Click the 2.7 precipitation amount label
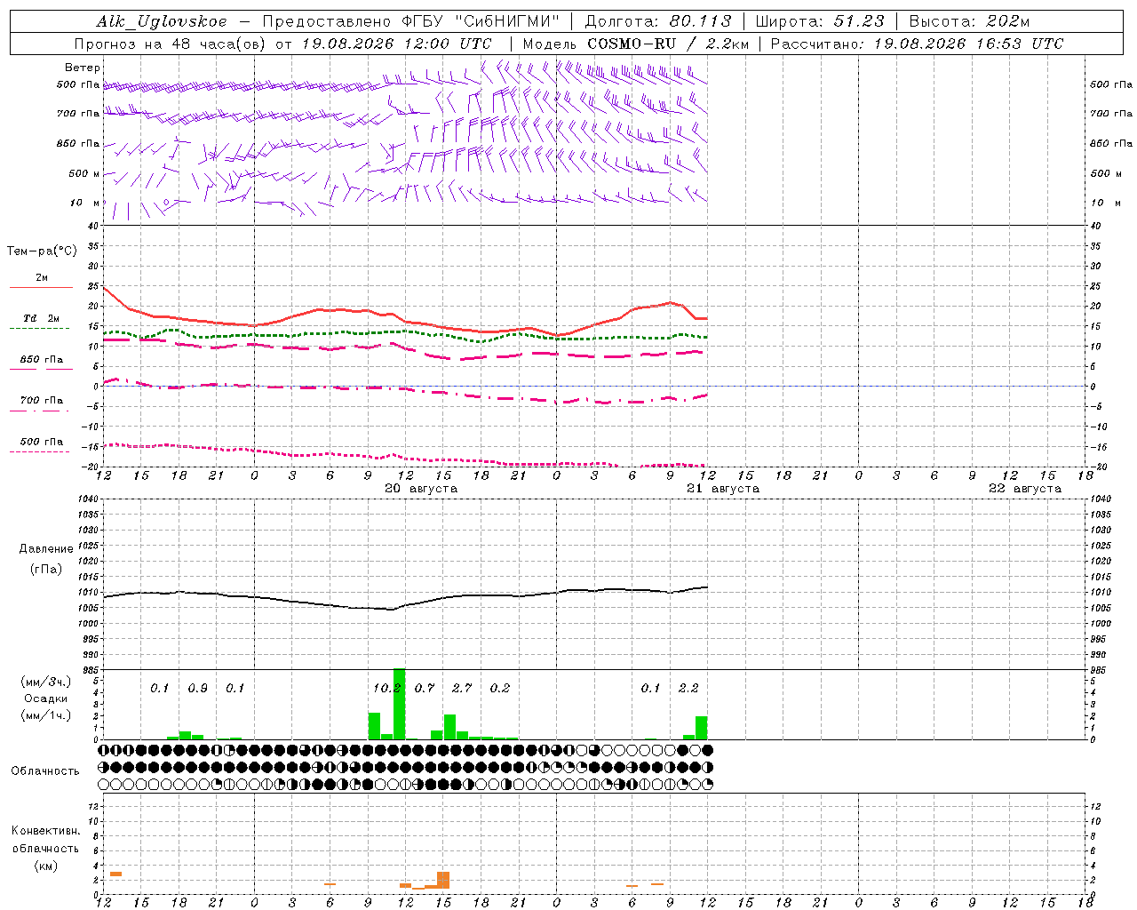Screen dimensions: 1137x910 coord(462,688)
